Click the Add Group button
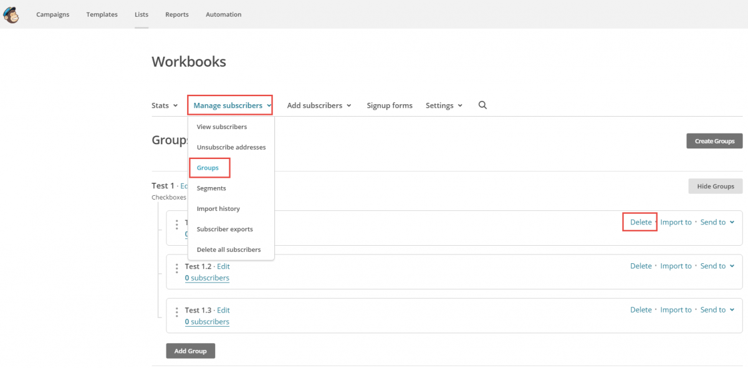The width and height of the screenshot is (748, 368). 190,351
